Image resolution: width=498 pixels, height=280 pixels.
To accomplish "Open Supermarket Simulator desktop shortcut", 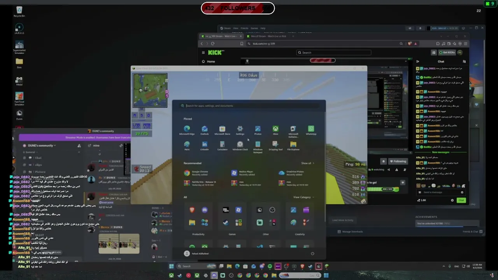I will 19,47.
